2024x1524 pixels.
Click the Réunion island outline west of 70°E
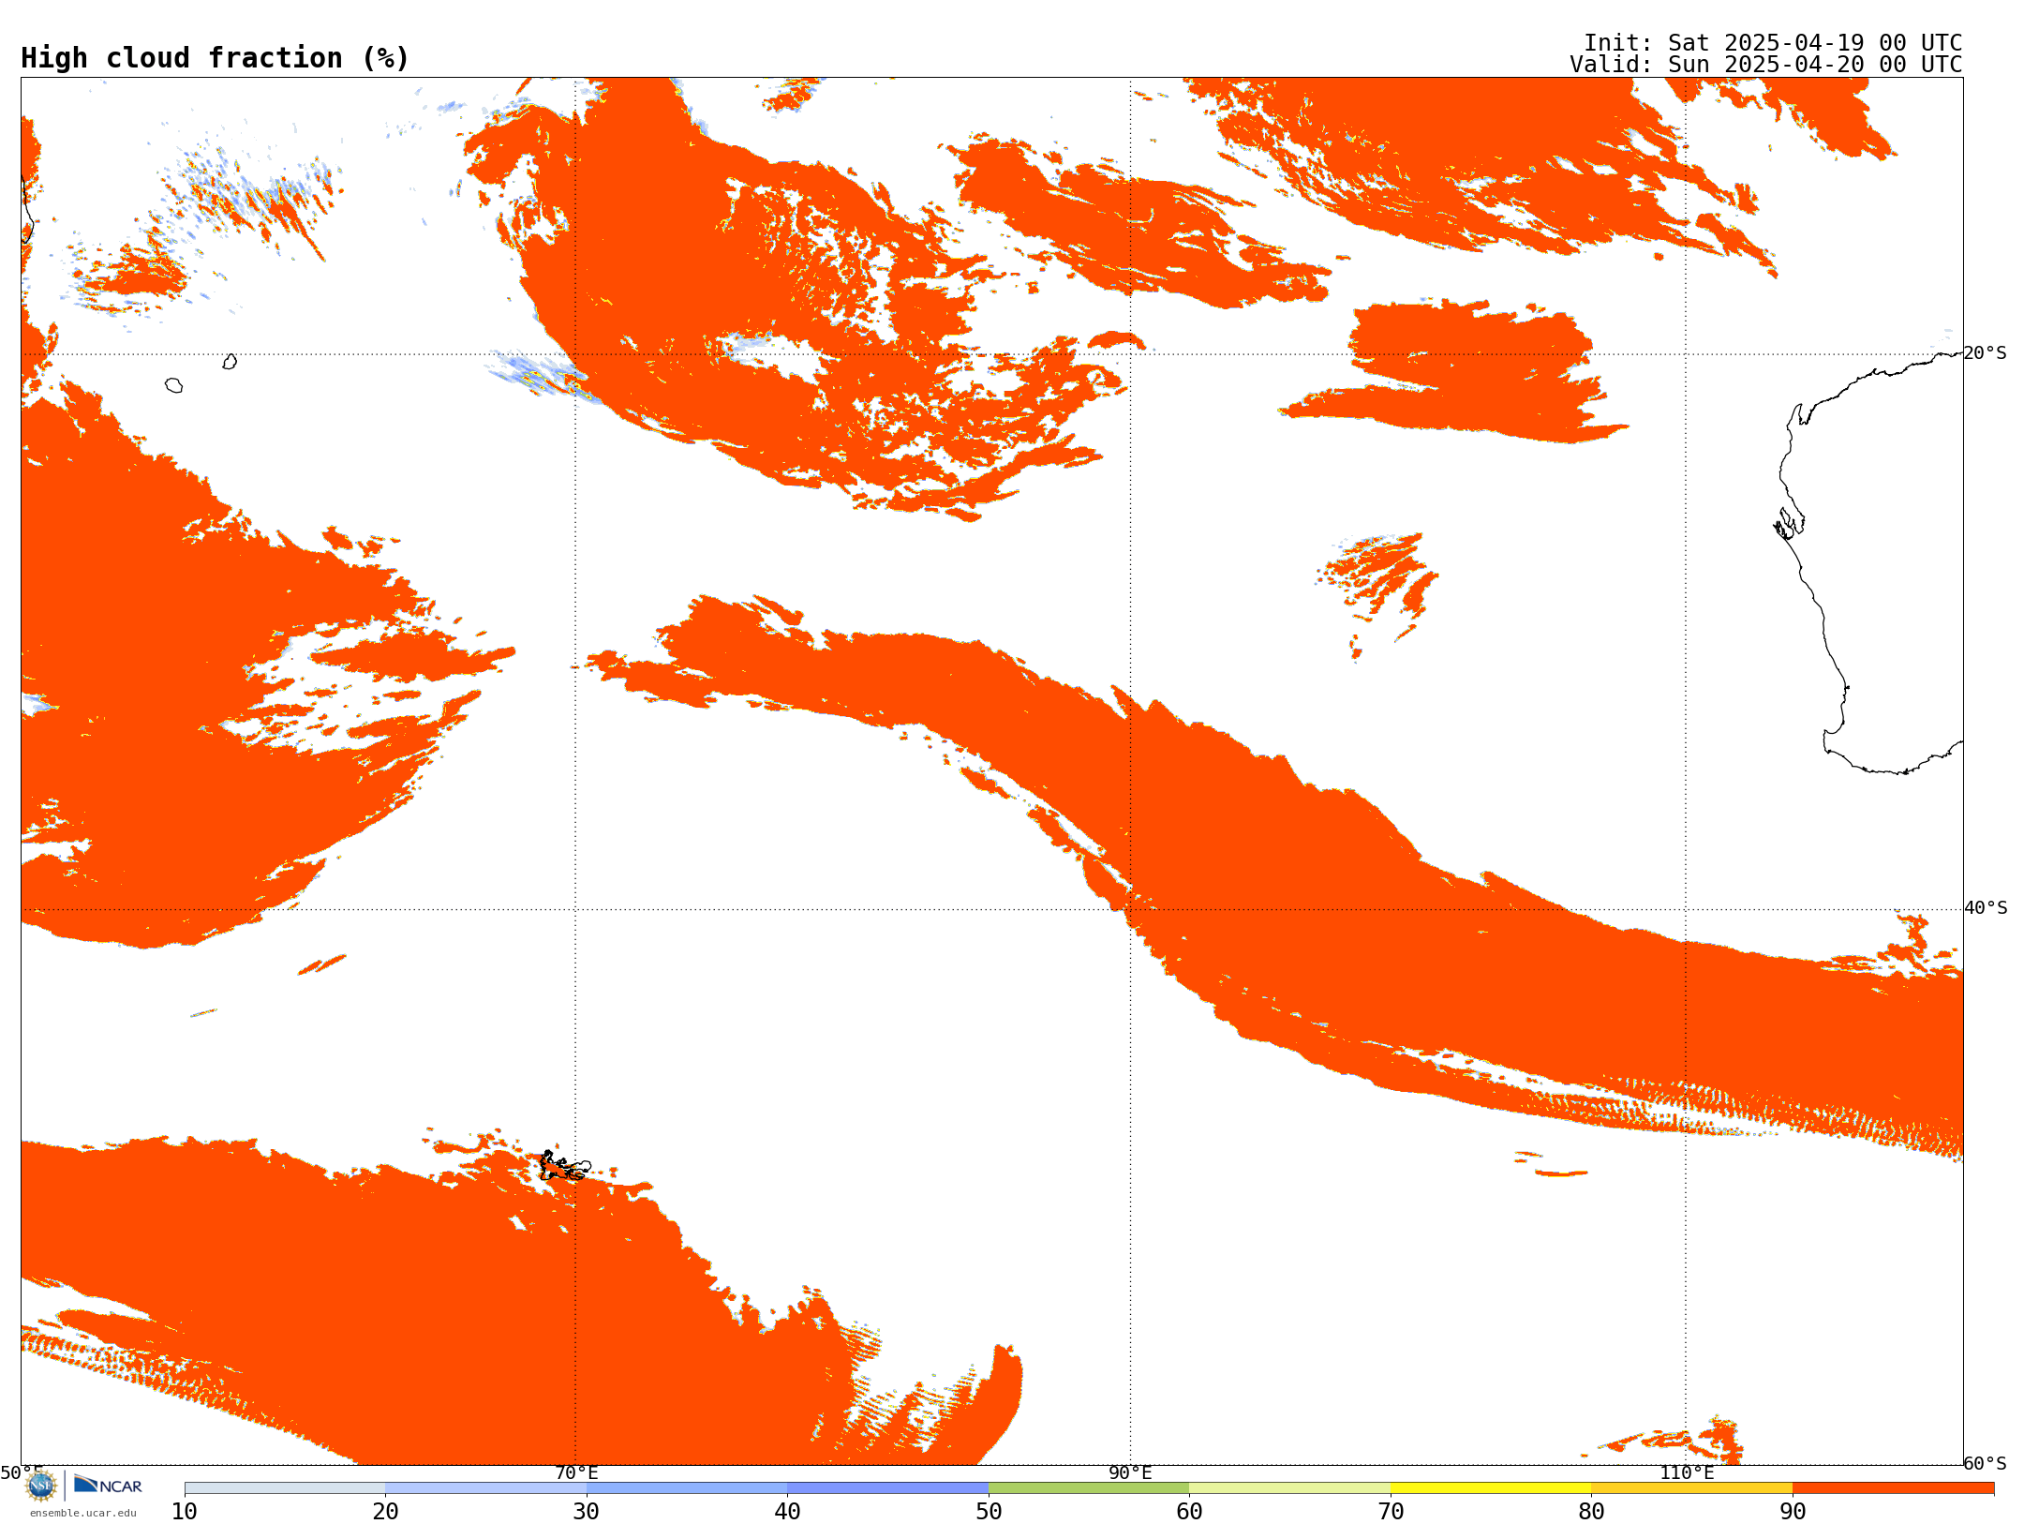(174, 385)
